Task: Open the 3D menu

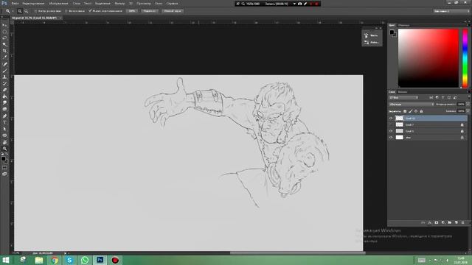Action: coord(131,3)
